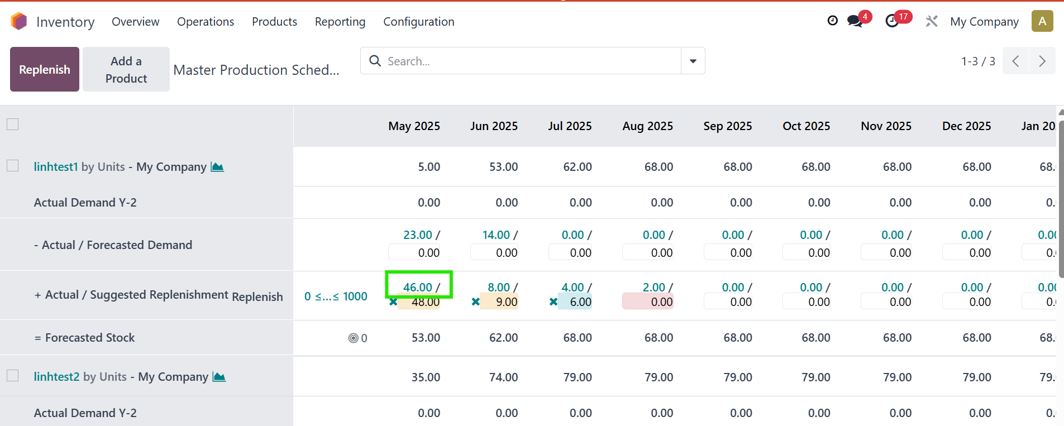
Task: Open the Operations menu
Action: (x=206, y=22)
